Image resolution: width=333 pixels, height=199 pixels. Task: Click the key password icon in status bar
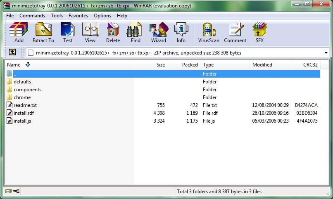(16, 191)
